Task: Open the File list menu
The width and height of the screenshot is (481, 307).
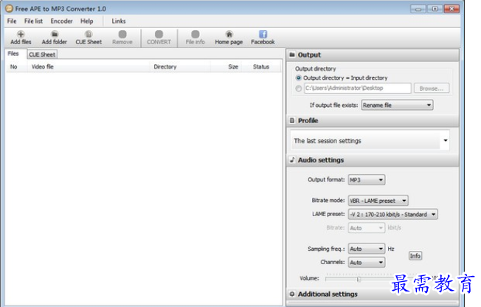Action: [33, 21]
